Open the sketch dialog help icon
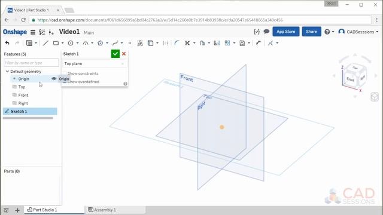The image size is (383, 215). tap(125, 84)
